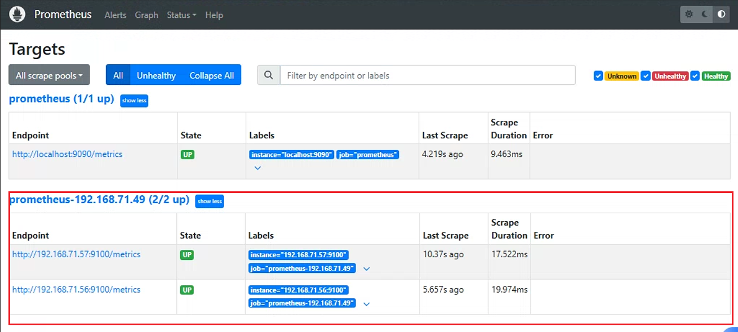Show only targets with the blue Unhealthy button
This screenshot has width=738, height=332.
click(x=156, y=75)
